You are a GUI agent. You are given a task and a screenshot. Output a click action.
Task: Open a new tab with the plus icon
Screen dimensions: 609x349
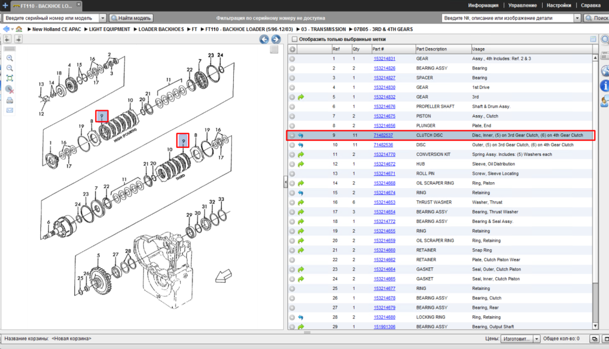(5, 5)
